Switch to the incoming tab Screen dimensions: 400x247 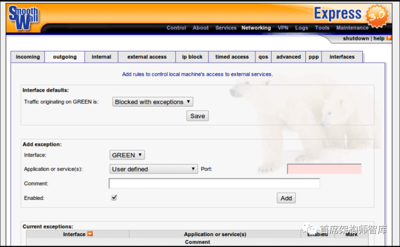pos(28,57)
